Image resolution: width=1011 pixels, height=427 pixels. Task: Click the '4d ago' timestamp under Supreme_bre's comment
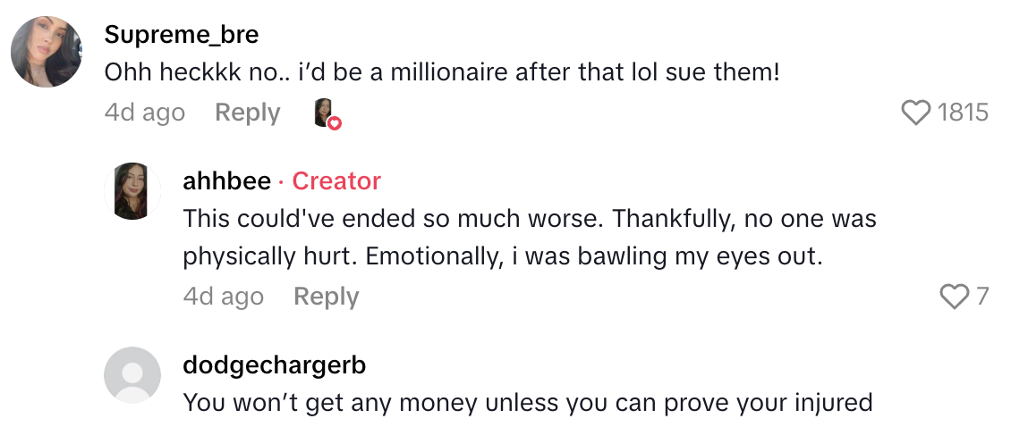point(145,113)
